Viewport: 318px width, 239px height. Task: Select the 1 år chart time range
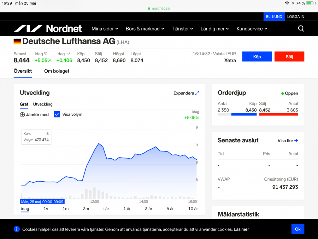coord(127,209)
